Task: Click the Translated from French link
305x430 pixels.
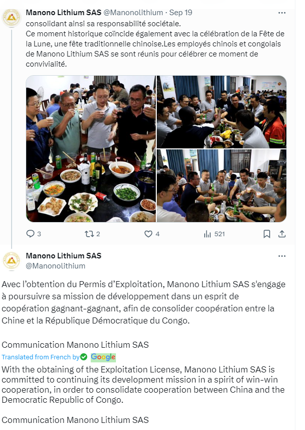Action: [40, 357]
